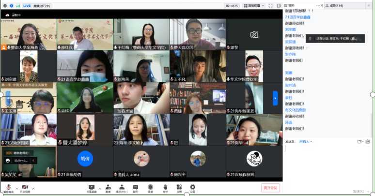Open the Apps (应用) grid icon
This screenshot has width=375, height=196.
coord(179,188)
